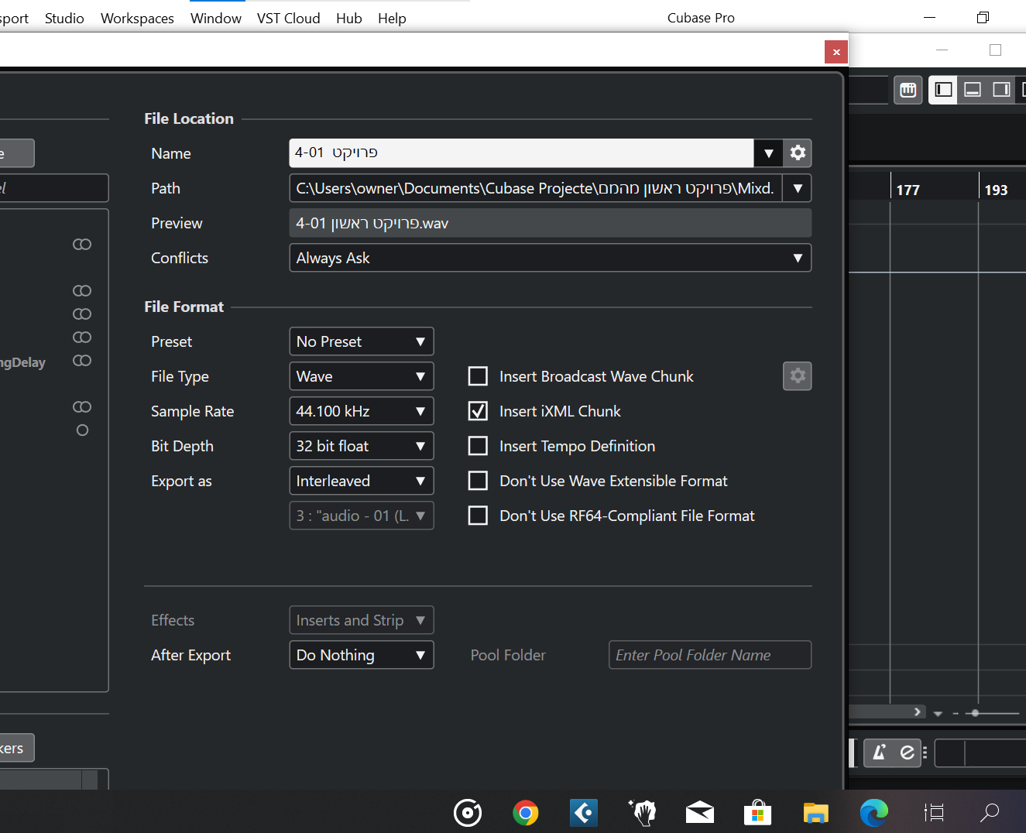Open the channel dropdown showing 3 : "audio - 01
The width and height of the screenshot is (1026, 833).
[x=362, y=516]
